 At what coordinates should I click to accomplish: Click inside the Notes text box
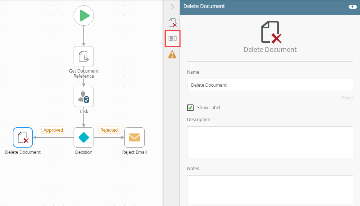click(270, 189)
